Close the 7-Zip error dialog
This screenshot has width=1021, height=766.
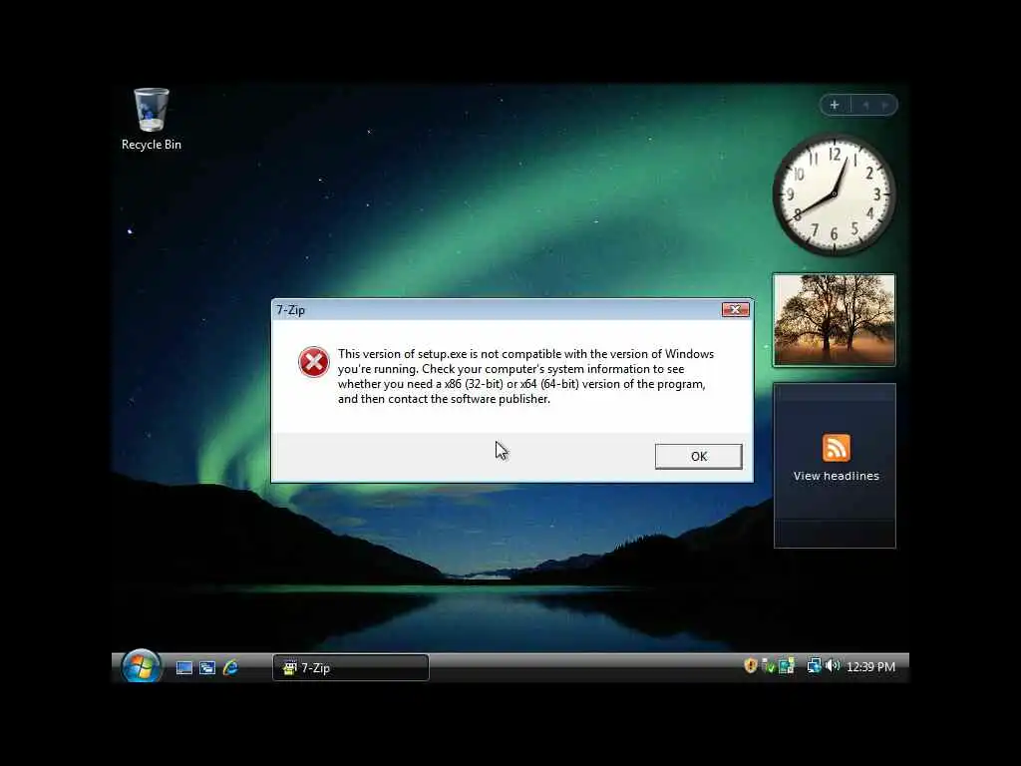(x=735, y=310)
